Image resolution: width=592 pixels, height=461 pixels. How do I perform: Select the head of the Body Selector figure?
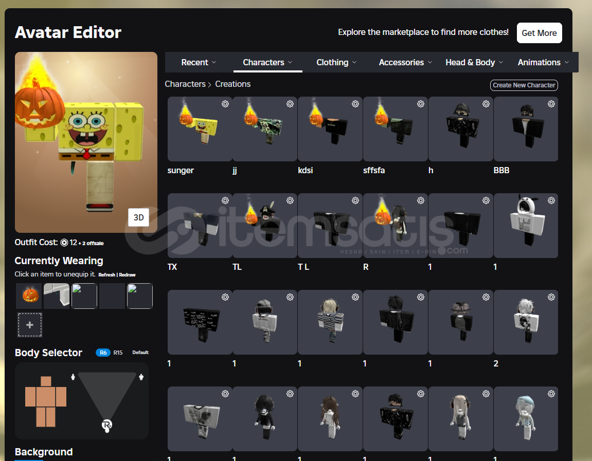tap(46, 381)
